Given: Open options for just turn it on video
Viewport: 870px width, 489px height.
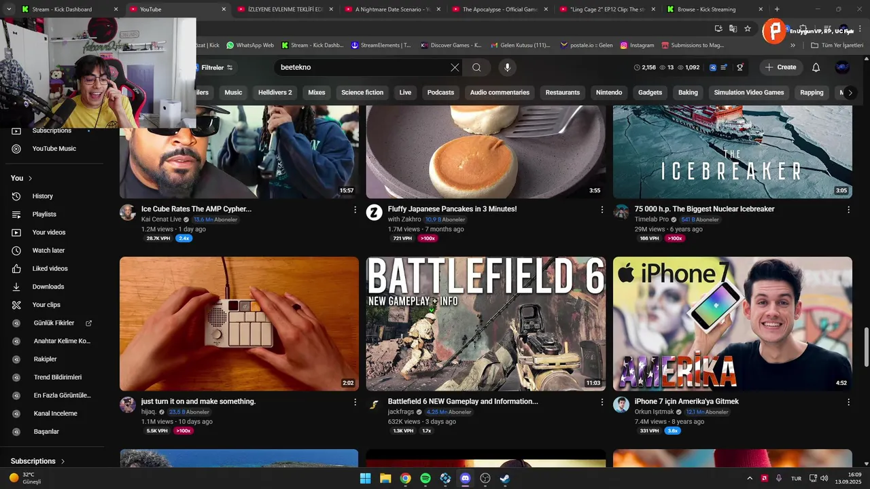Looking at the screenshot, I should [x=355, y=402].
